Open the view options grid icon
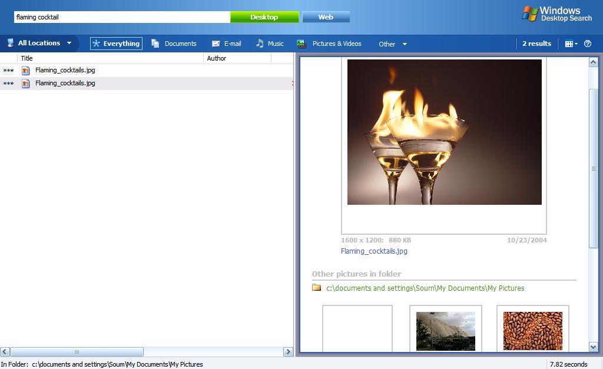 pos(569,44)
